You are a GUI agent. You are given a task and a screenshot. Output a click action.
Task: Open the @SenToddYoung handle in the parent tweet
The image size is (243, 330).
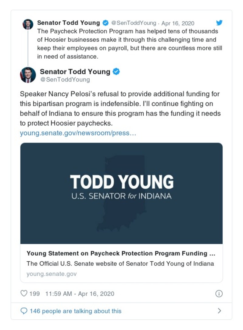click(x=133, y=23)
